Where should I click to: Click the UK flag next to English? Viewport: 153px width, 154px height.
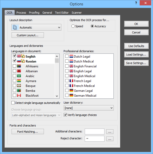19,56
